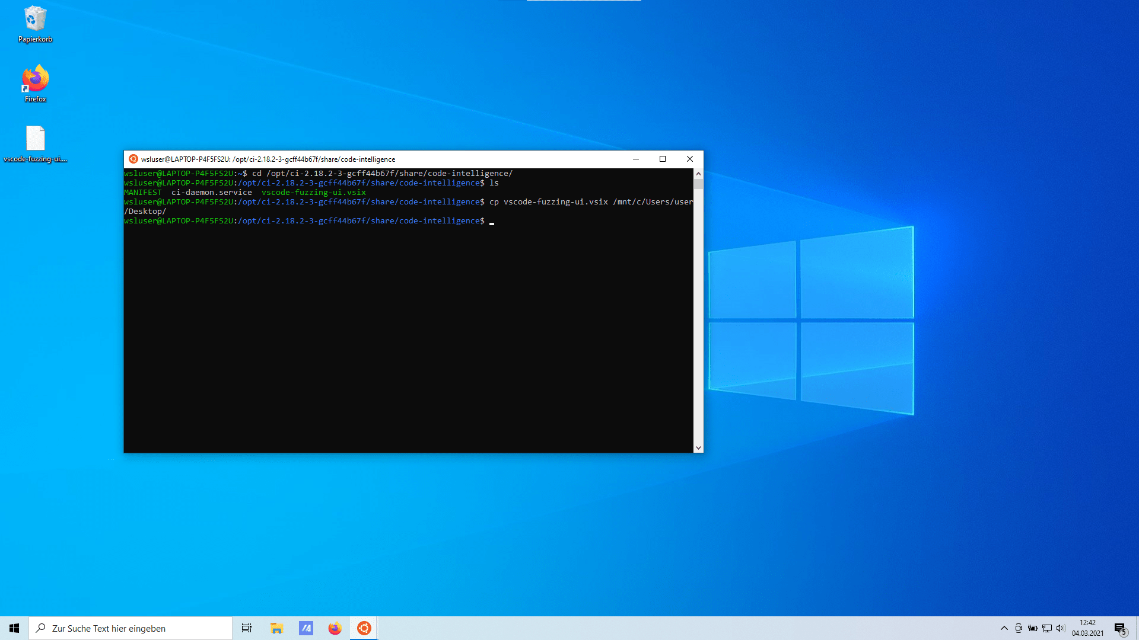Image resolution: width=1139 pixels, height=640 pixels.
Task: Open the volume speaker tray icon
Action: click(x=1061, y=628)
